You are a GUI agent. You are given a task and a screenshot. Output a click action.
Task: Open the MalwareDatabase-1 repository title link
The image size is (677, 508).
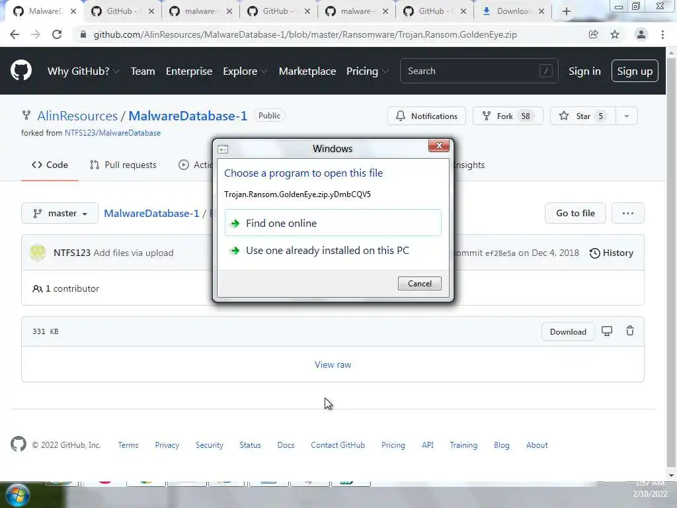pyautogui.click(x=188, y=116)
